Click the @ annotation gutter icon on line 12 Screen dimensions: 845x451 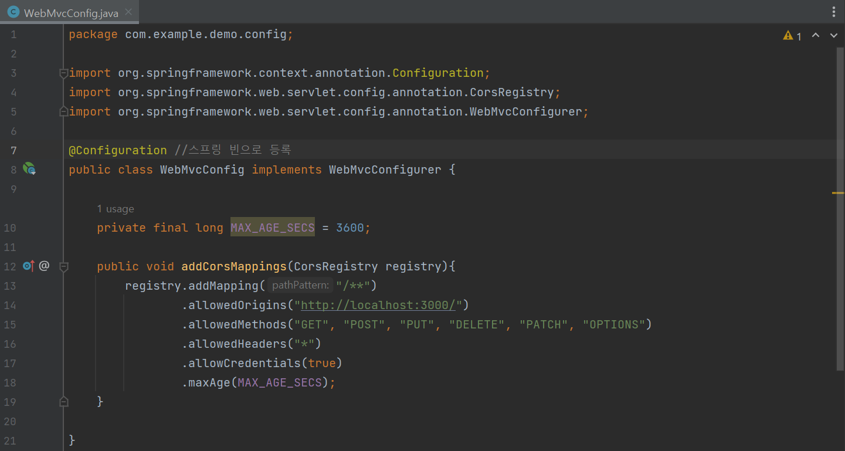(44, 266)
